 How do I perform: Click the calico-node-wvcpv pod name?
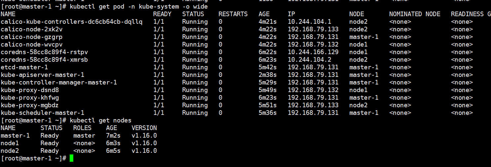pos(31,45)
